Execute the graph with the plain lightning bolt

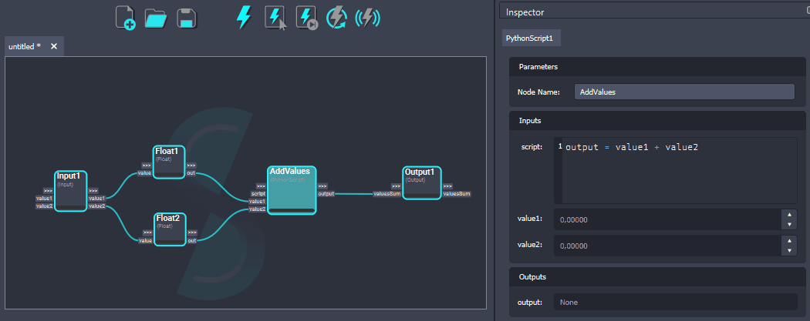[244, 18]
